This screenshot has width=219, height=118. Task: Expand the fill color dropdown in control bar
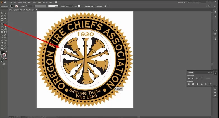pyautogui.click(x=14, y=6)
